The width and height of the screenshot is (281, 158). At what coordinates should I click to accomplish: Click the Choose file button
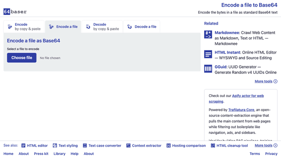pyautogui.click(x=22, y=57)
